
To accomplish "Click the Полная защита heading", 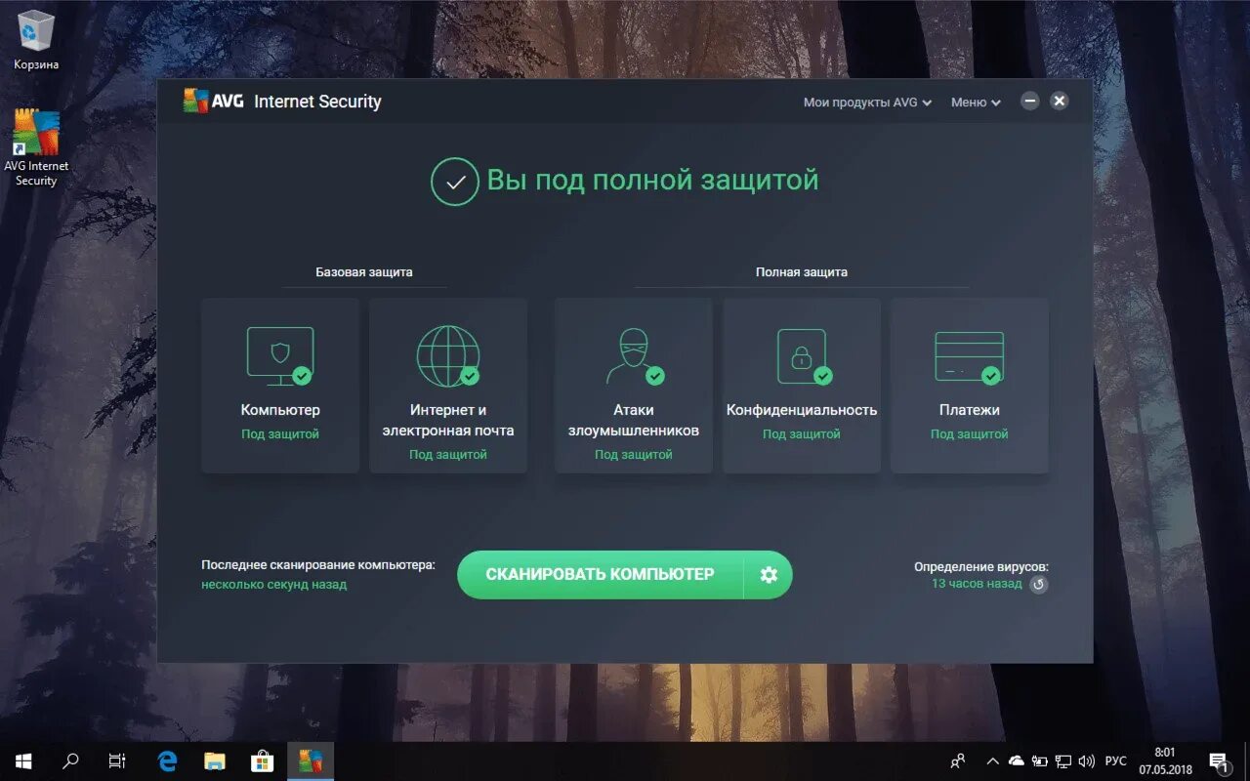I will [x=802, y=272].
